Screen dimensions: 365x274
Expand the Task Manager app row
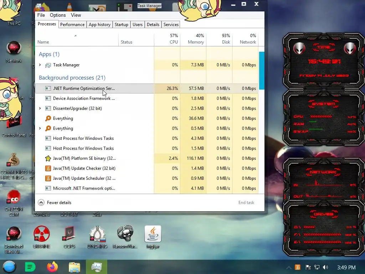40,65
